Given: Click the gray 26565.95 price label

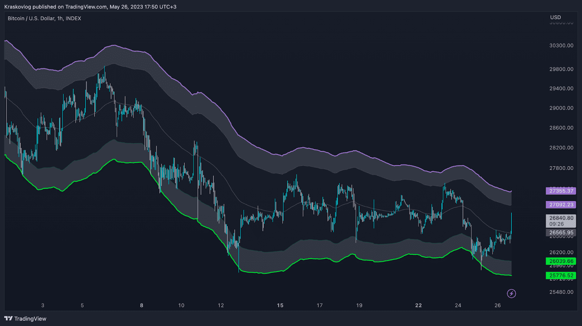Looking at the screenshot, I should [561, 233].
